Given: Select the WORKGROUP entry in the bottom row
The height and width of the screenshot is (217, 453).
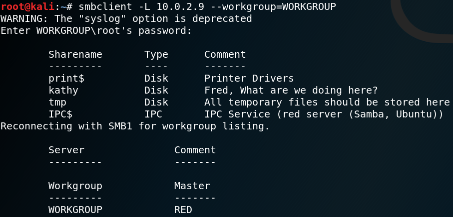Looking at the screenshot, I should (75, 210).
